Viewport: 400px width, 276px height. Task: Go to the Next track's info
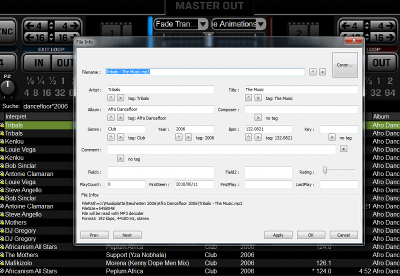pyautogui.click(x=127, y=235)
